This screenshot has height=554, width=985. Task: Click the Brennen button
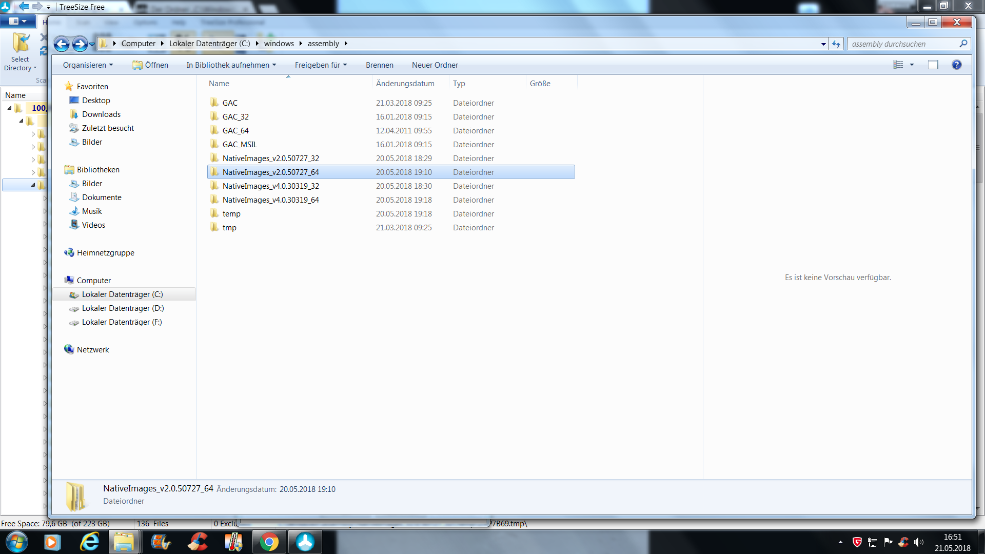pyautogui.click(x=379, y=65)
